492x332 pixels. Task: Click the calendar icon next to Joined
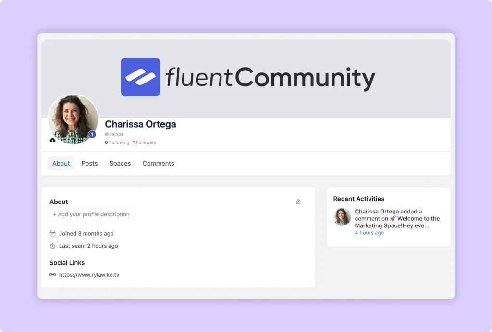52,233
